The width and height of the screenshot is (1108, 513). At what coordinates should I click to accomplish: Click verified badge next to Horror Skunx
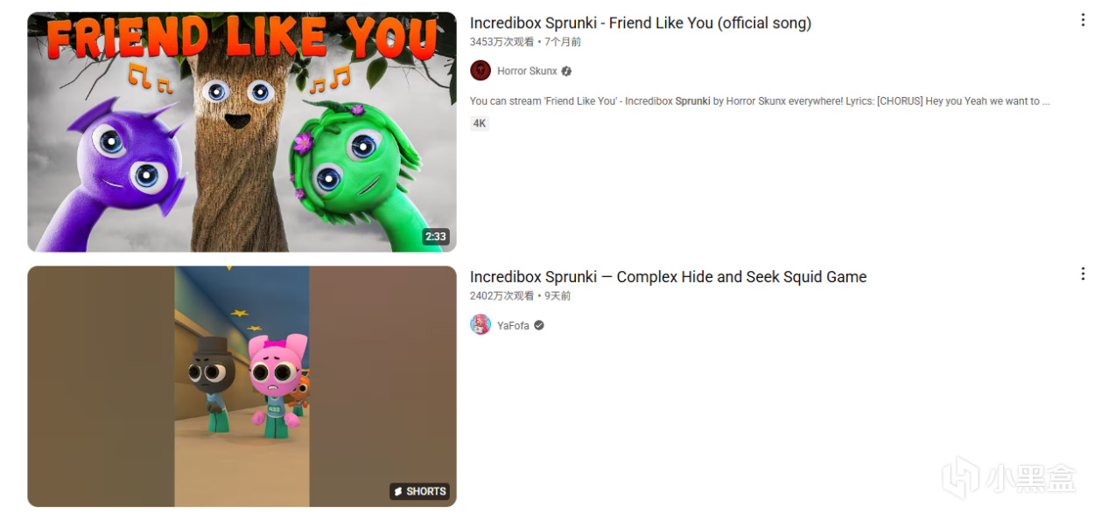pyautogui.click(x=566, y=72)
